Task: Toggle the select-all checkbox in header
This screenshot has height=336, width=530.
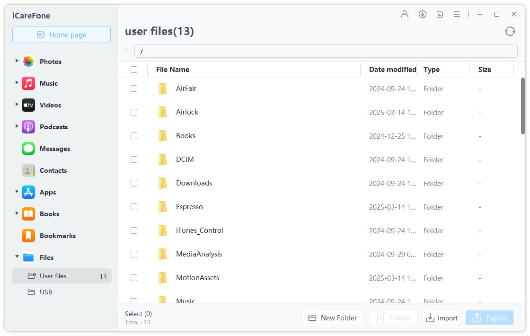Action: (134, 69)
